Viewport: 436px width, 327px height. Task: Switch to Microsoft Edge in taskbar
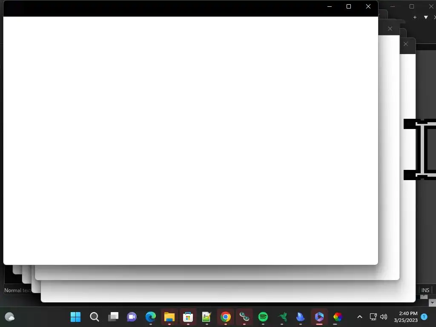click(150, 317)
